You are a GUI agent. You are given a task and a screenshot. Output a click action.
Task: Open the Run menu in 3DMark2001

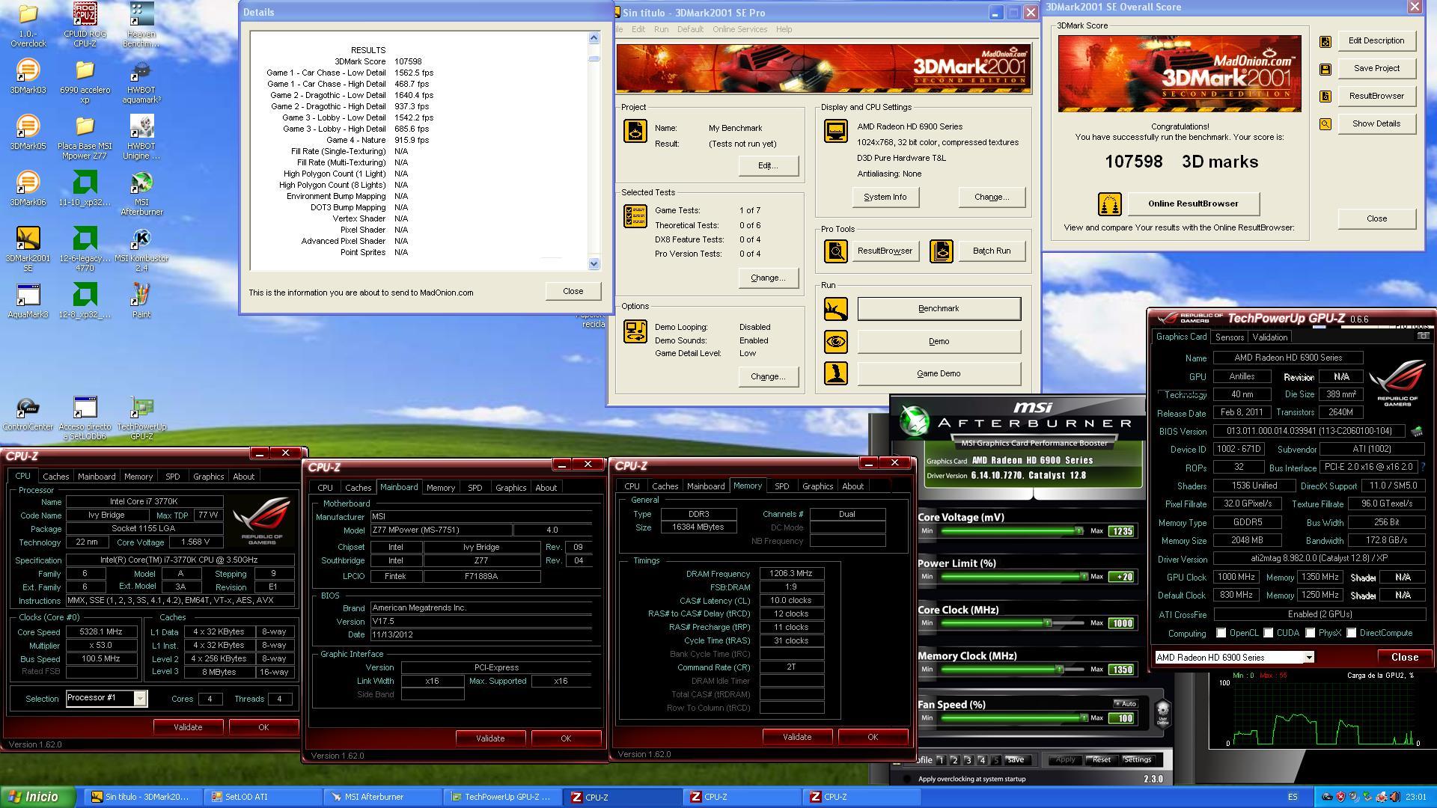pos(661,29)
